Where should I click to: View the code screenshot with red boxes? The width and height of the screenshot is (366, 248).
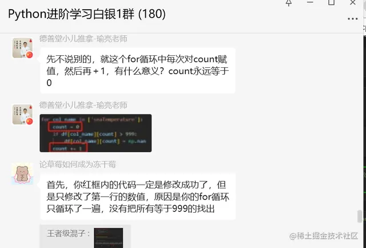[96, 133]
